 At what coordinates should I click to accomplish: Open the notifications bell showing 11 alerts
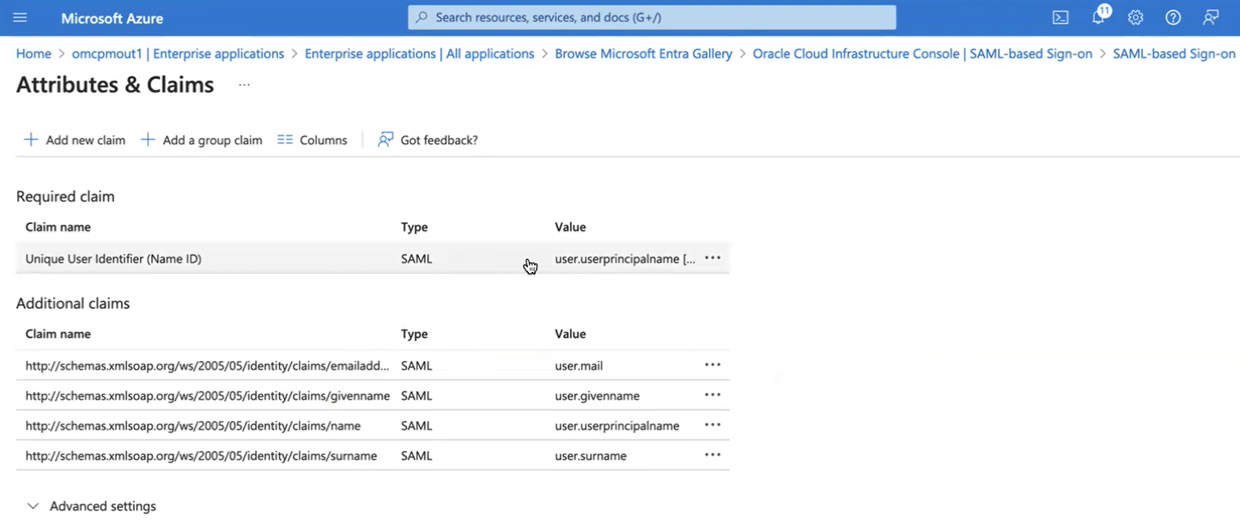1097,17
